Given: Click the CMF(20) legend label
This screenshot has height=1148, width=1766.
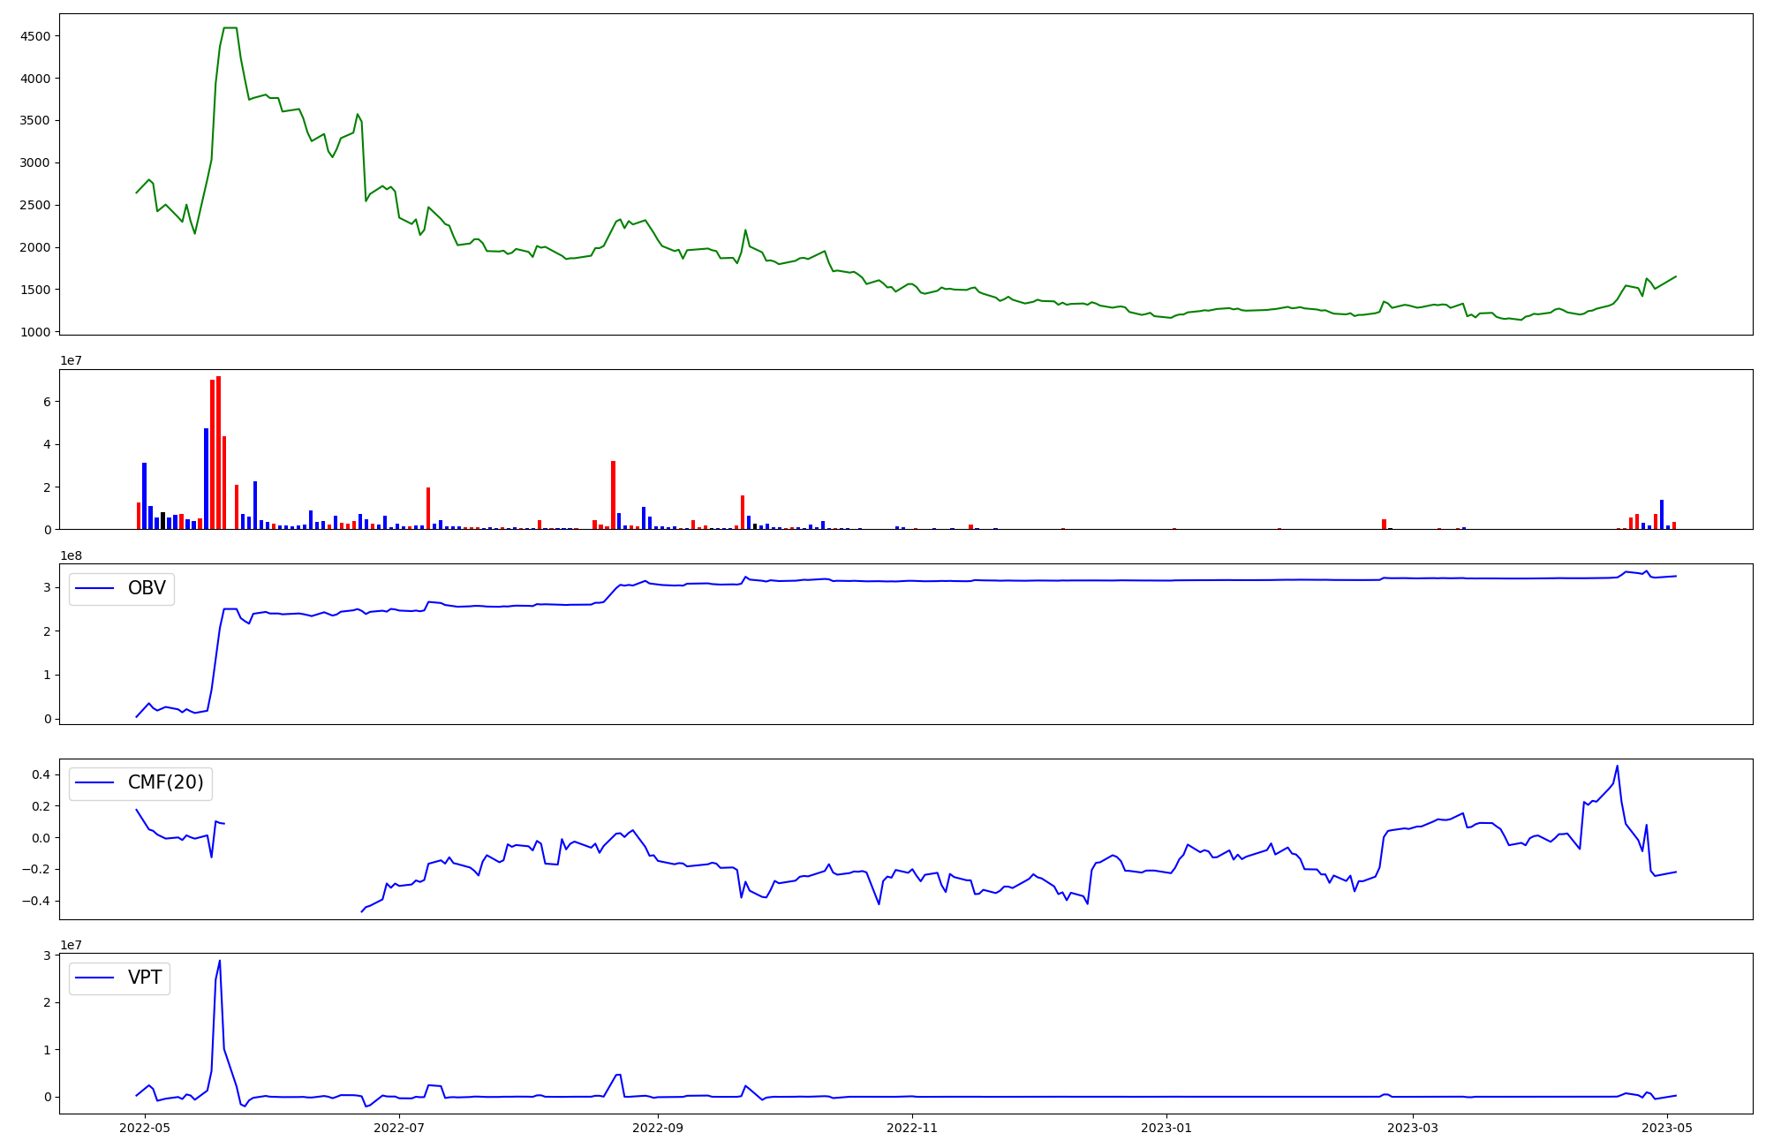Looking at the screenshot, I should [x=165, y=783].
